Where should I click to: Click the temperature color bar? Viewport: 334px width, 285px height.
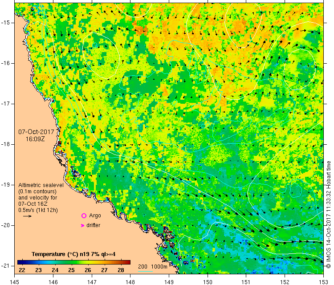(73, 262)
